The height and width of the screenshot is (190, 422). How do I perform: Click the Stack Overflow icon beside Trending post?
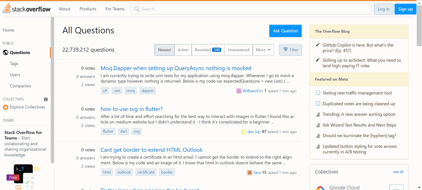coord(318,114)
